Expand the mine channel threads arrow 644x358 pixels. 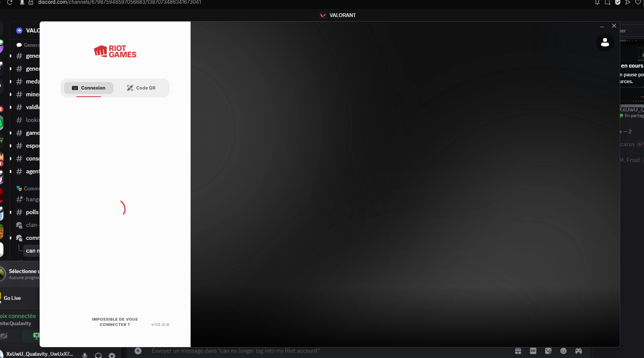(11, 94)
